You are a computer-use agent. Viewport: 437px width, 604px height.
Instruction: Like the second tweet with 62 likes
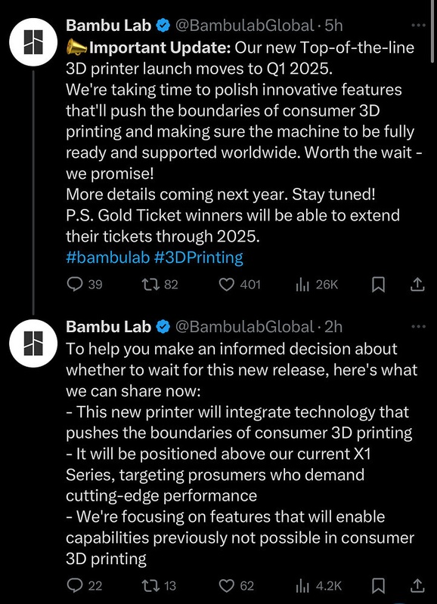pos(237,586)
